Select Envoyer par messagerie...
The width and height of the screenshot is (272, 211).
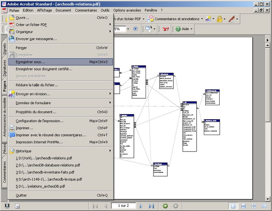pyautogui.click(x=61, y=39)
